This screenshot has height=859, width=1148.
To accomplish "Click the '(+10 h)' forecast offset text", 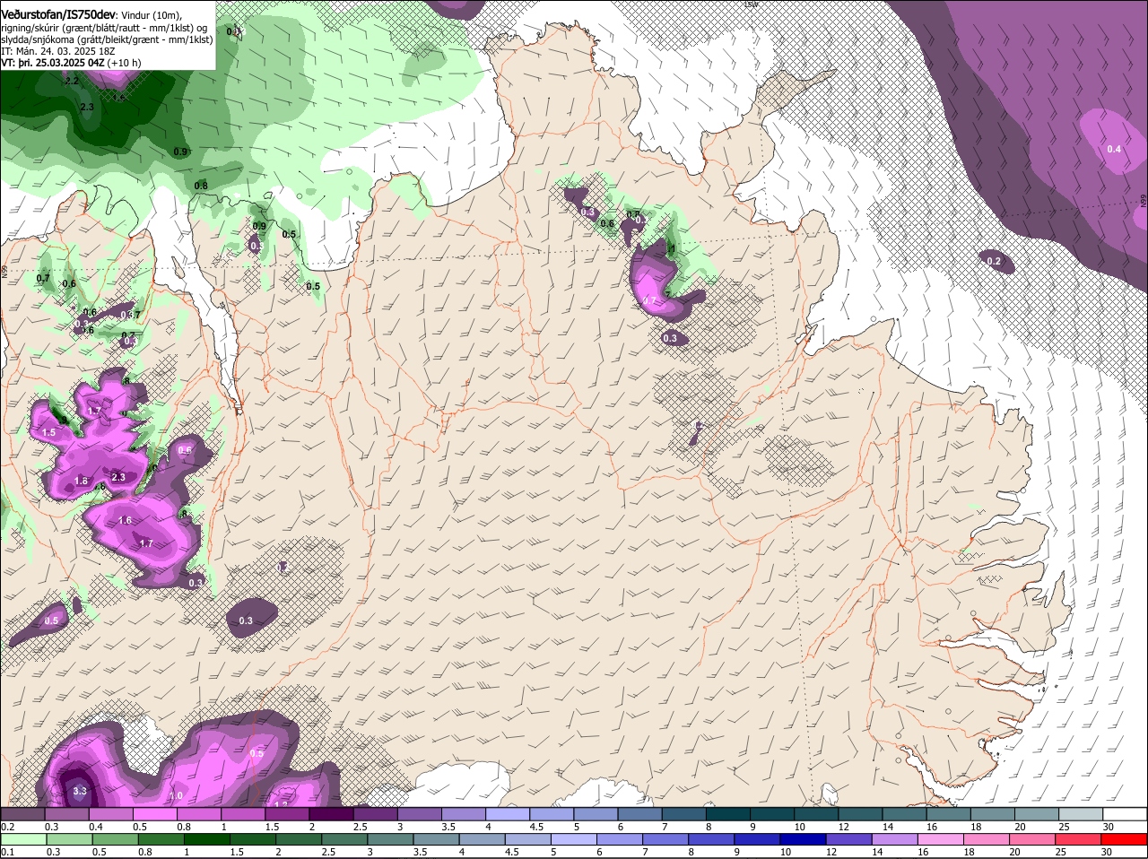I will point(124,63).
